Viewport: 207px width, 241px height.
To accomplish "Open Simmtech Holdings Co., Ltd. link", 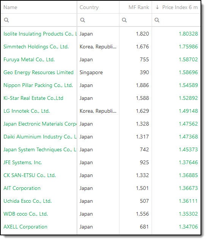I will coord(36,47).
